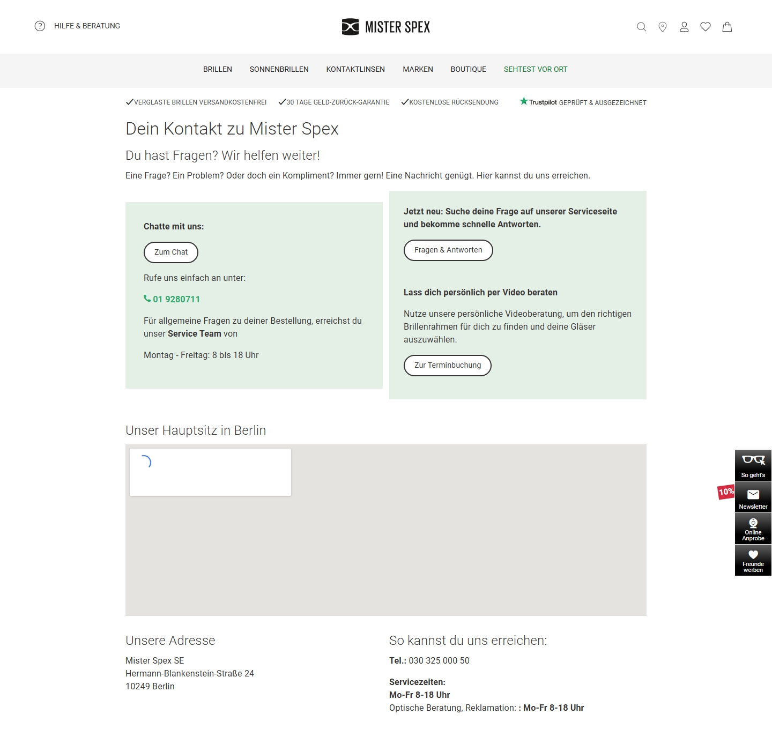Viewport: 772px width, 729px height.
Task: Open the Marken menu
Action: click(x=418, y=69)
